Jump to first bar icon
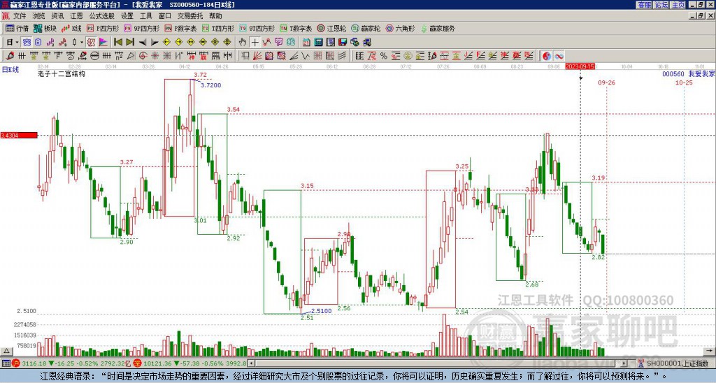 (117, 43)
